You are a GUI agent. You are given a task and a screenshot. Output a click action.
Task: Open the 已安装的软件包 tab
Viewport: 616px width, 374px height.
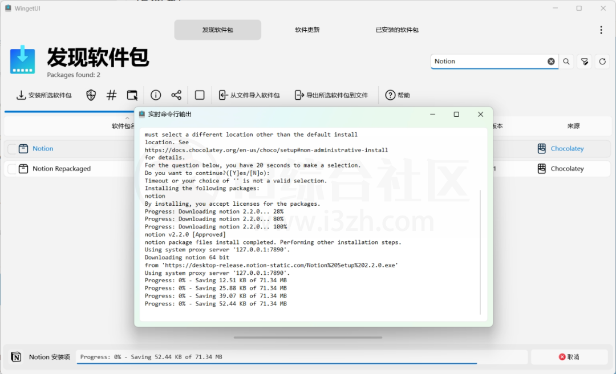[397, 30]
